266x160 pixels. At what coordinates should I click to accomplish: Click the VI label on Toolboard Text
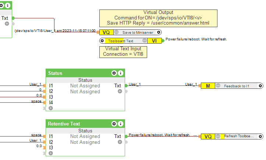click(154, 41)
